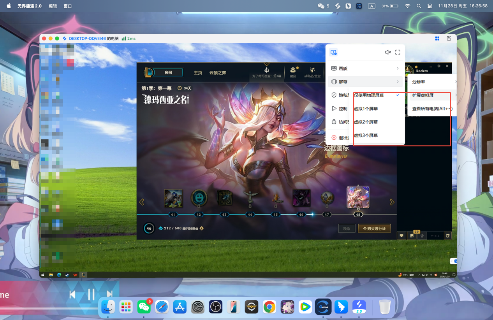Click pass level 48 reward thumbnail
Viewport: 493px width, 320px height.
pos(358,197)
